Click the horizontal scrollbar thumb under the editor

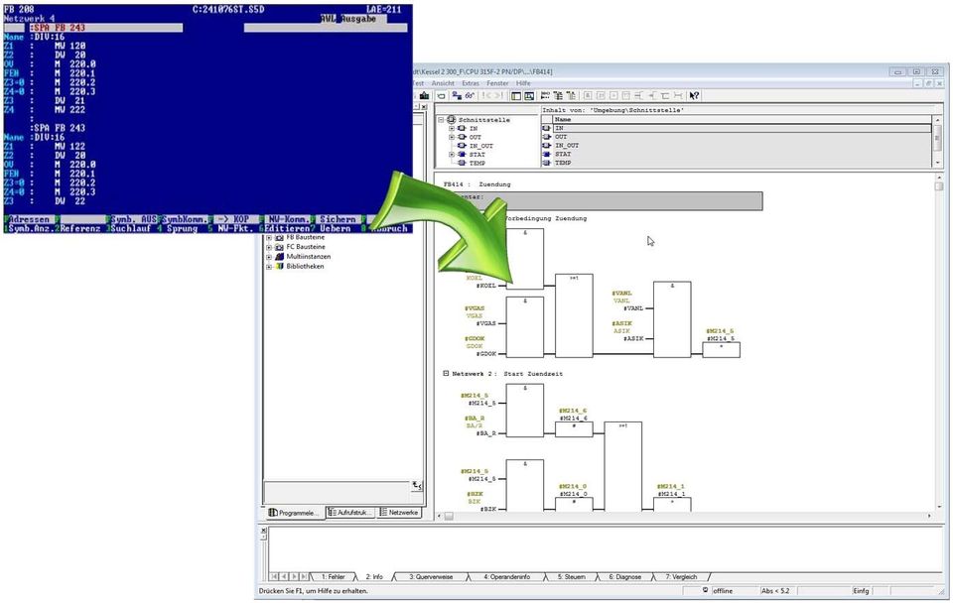point(449,516)
